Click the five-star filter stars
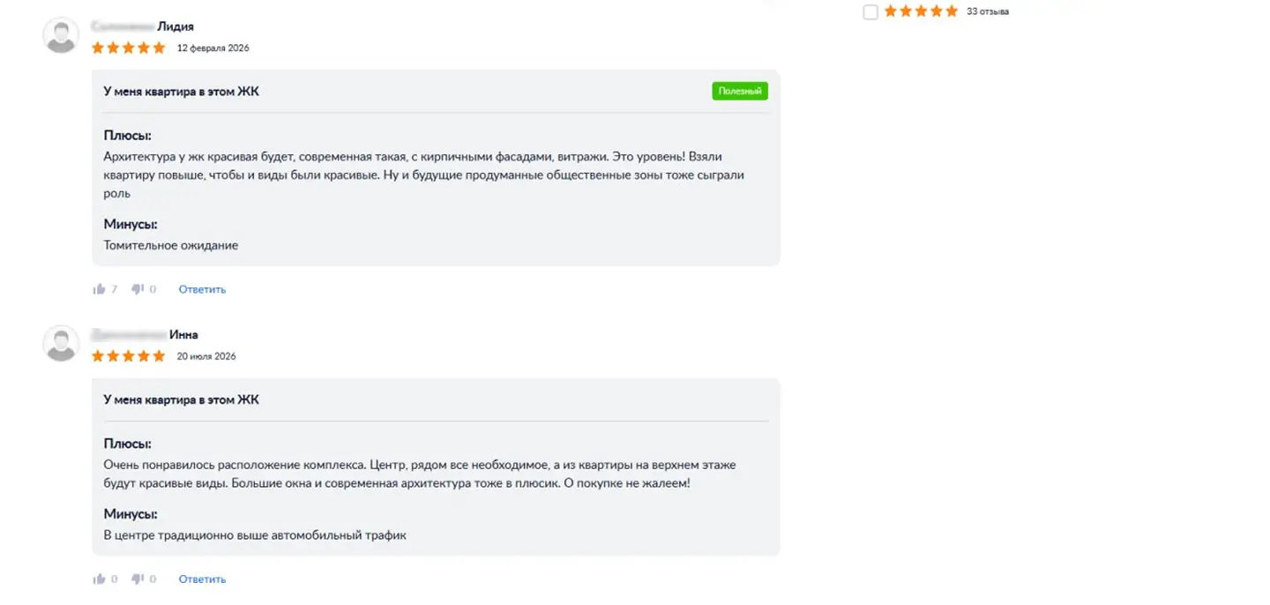1270x605 pixels. point(921,11)
